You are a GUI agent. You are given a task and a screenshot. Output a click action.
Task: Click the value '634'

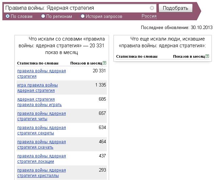[102, 127]
